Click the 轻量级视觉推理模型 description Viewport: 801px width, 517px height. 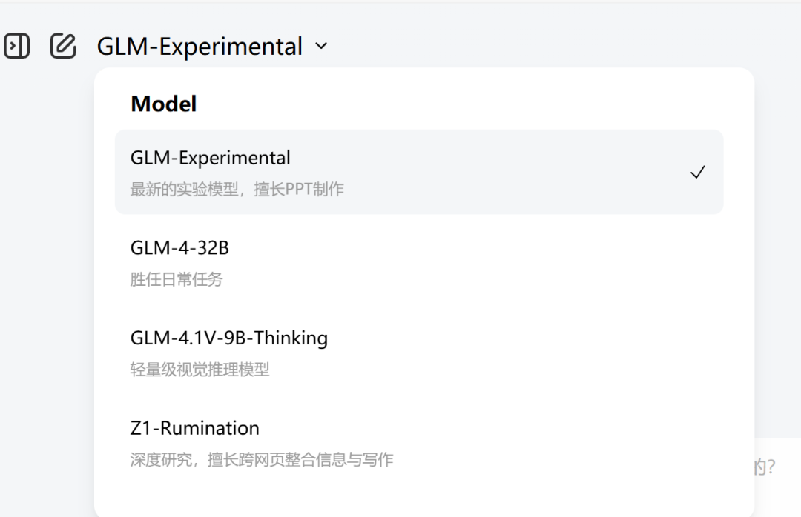[x=197, y=370]
